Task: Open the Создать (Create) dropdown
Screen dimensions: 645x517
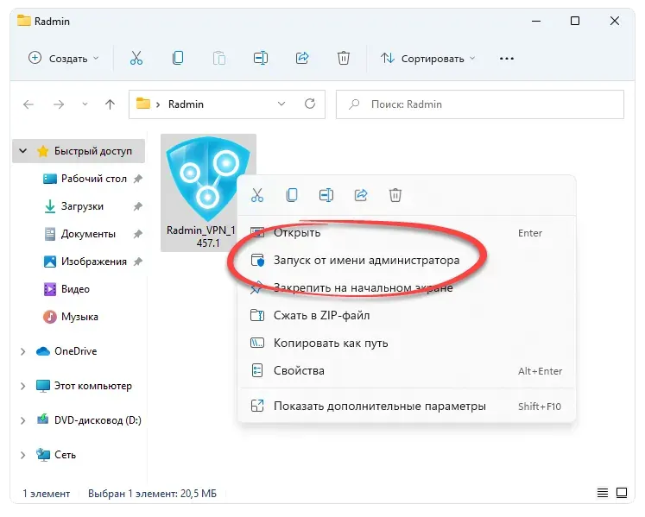Action: pyautogui.click(x=64, y=59)
